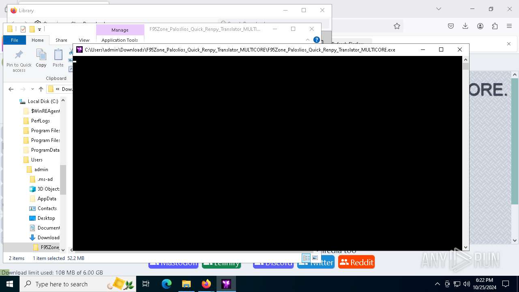Image resolution: width=519 pixels, height=292 pixels.
Task: Click the Explorer address bar path box
Action: click(60, 89)
